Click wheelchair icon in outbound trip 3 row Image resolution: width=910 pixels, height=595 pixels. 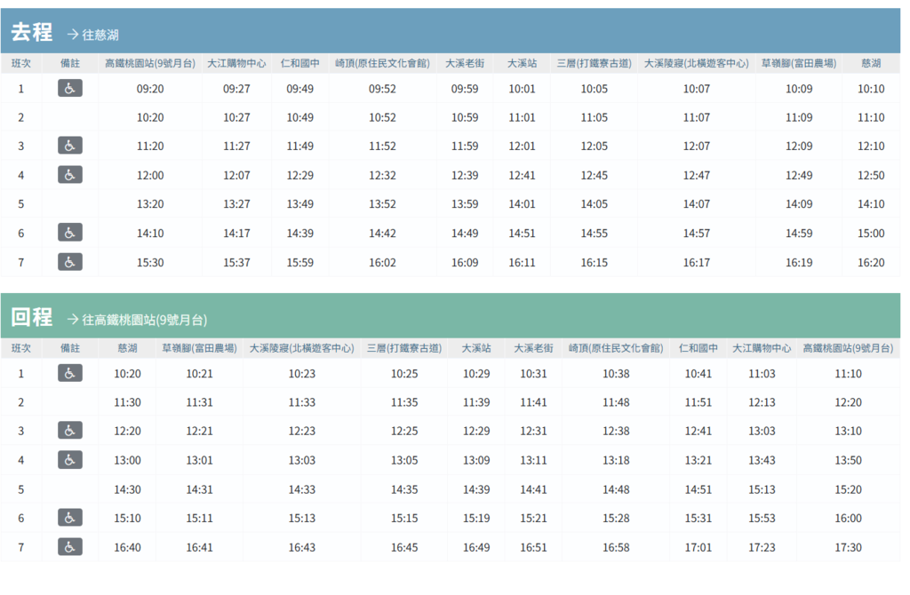(69, 146)
